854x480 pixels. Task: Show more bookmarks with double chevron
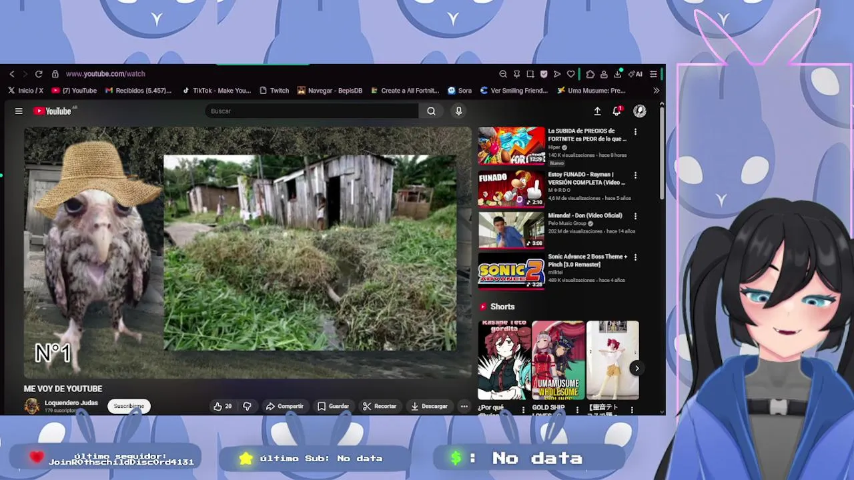point(657,91)
